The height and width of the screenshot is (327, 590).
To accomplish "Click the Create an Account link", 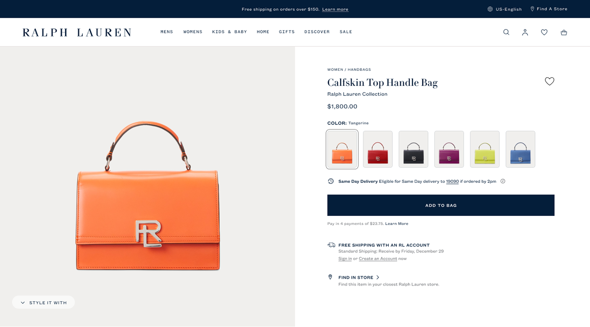I will tap(378, 259).
